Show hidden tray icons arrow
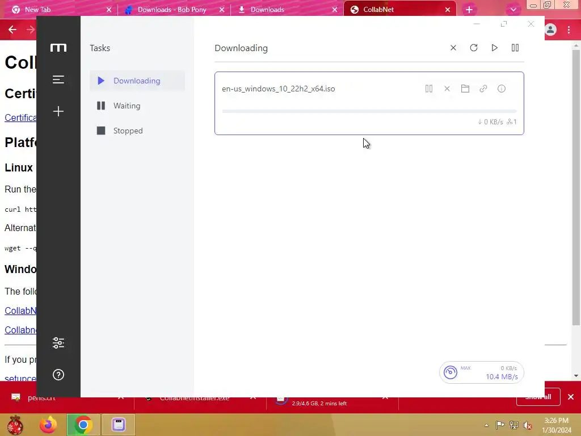Screen dimensions: 581x436 coord(486,425)
